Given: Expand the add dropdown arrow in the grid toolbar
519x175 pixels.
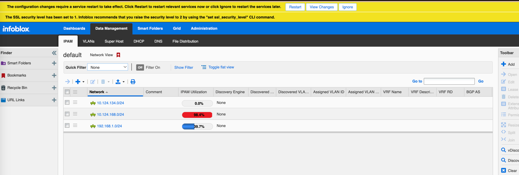Looking at the screenshot, I should (83, 82).
